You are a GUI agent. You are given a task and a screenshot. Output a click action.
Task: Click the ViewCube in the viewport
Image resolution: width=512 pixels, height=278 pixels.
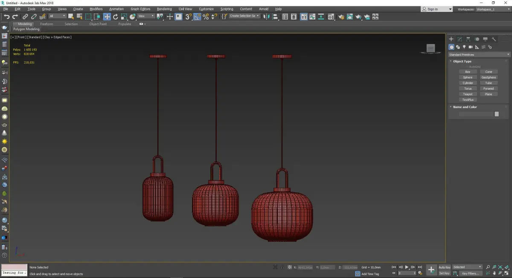(431, 48)
